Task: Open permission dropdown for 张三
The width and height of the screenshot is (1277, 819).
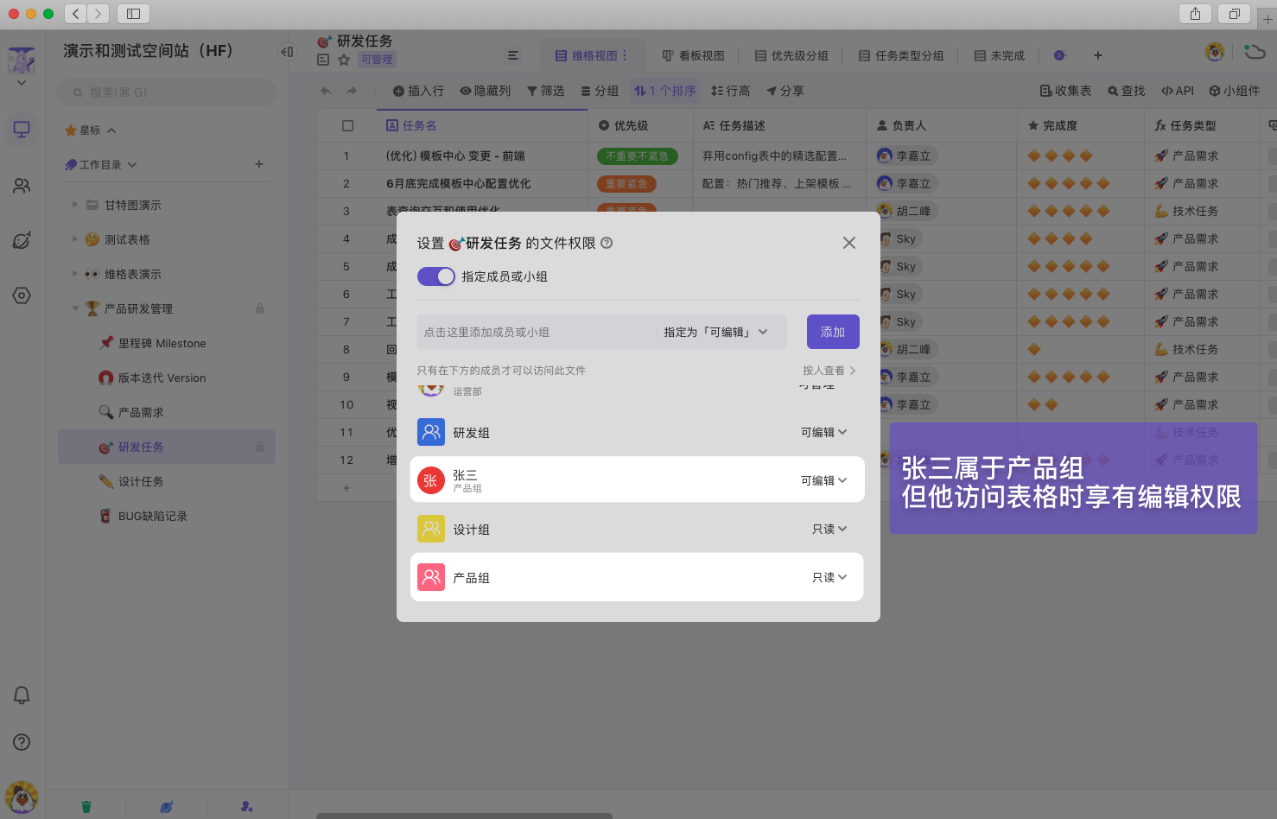Action: (823, 480)
